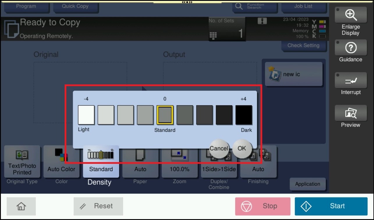374x220 pixels.
Task: Select the new ic program shortcut
Action: coord(294,74)
